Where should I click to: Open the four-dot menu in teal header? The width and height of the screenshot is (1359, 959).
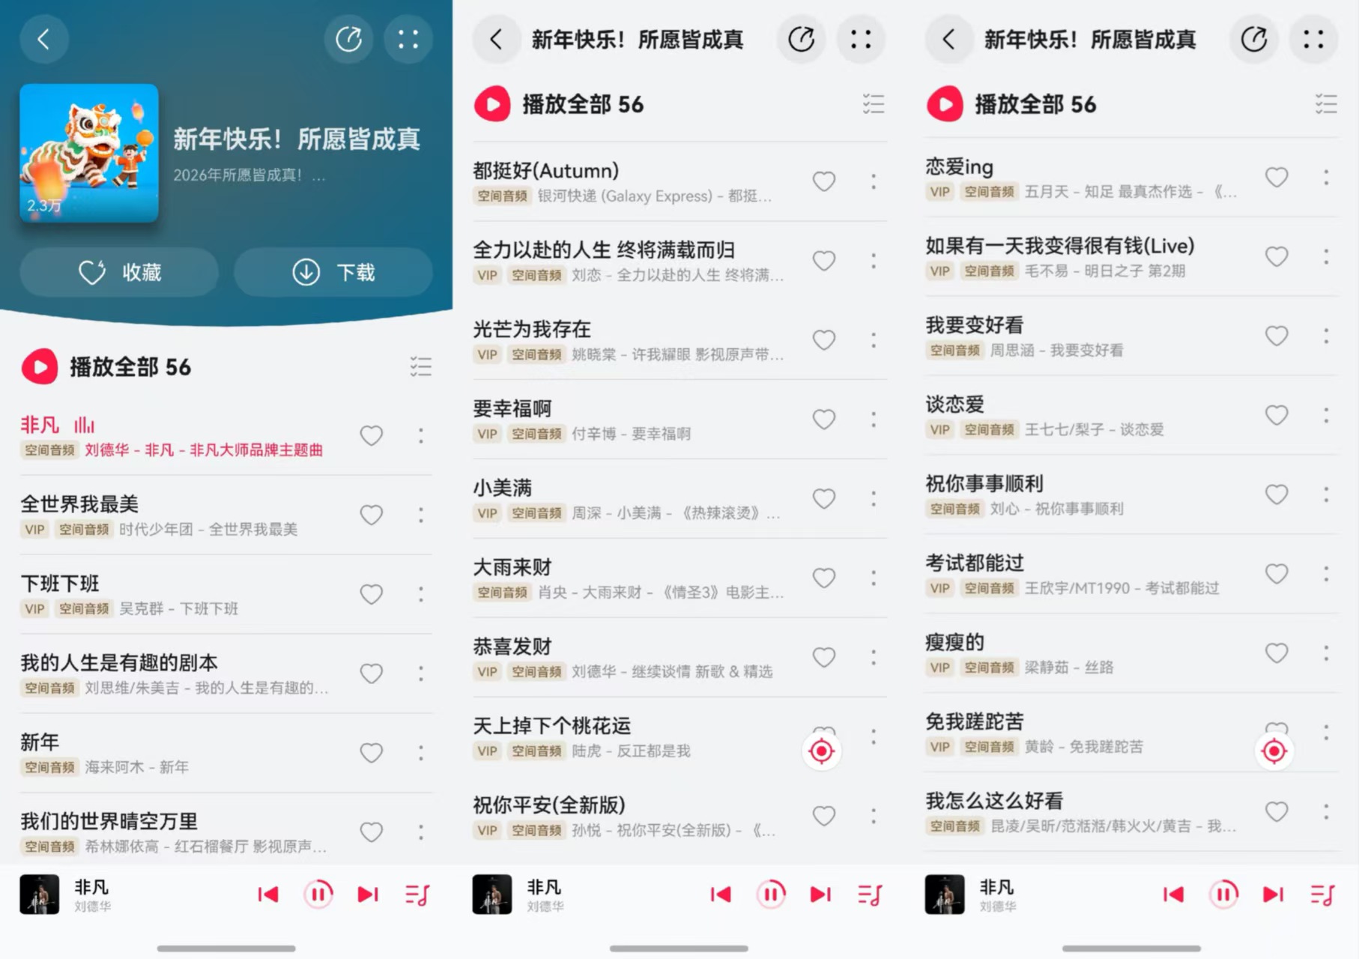(408, 39)
